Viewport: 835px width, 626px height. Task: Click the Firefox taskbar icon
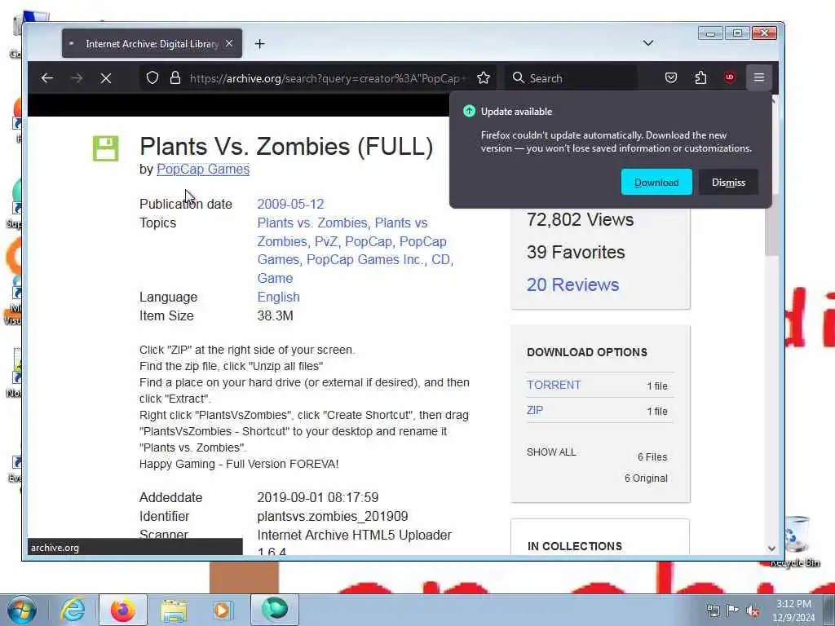[x=123, y=610]
